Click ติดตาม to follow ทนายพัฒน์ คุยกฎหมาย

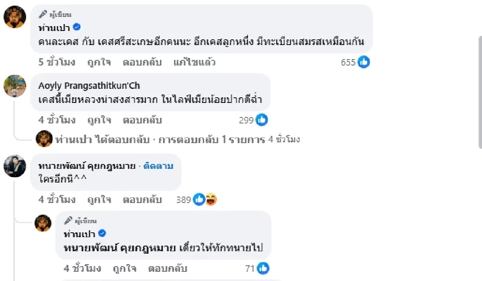(159, 166)
